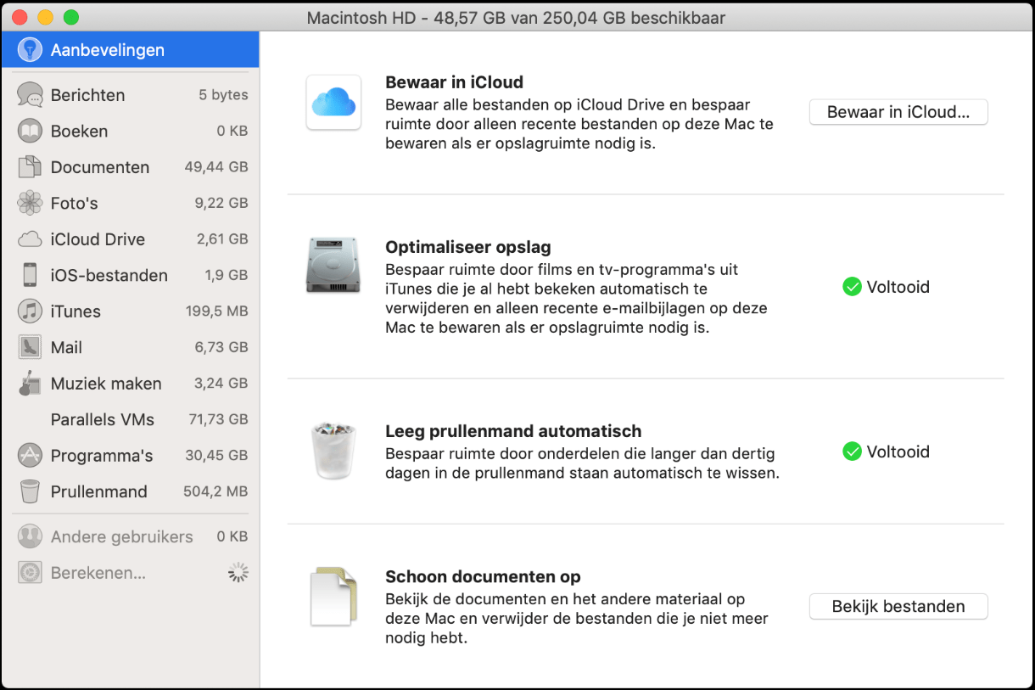Image resolution: width=1035 pixels, height=690 pixels.
Task: Click the yellow minimize window button
Action: 46,17
